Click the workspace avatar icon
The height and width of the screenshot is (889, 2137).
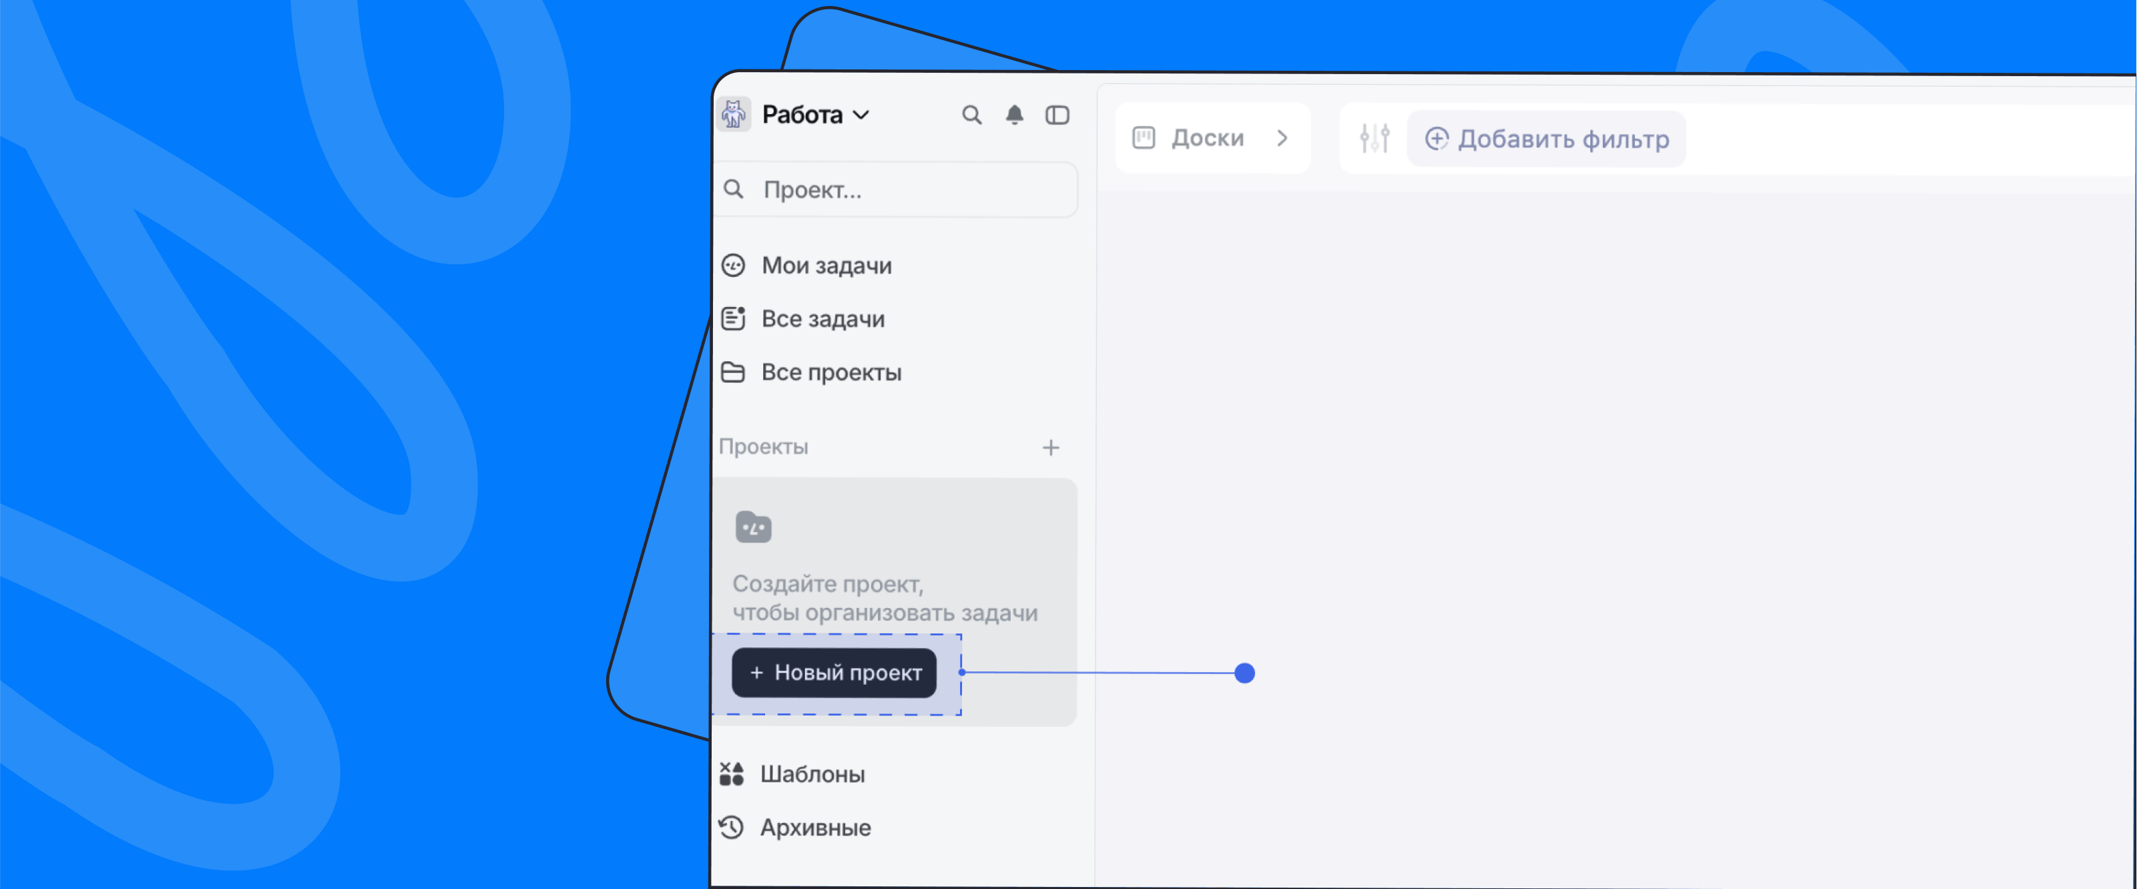pos(733,114)
